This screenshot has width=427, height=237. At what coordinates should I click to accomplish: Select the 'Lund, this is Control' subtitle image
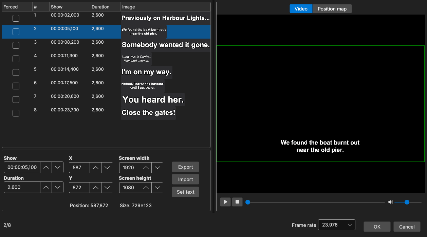coord(136,59)
